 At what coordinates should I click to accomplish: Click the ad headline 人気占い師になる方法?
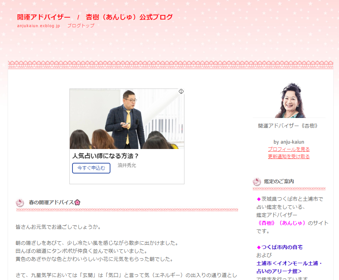[105, 156]
